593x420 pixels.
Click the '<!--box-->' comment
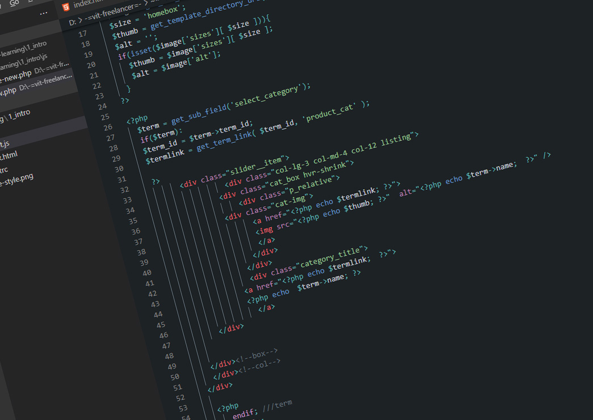point(257,357)
